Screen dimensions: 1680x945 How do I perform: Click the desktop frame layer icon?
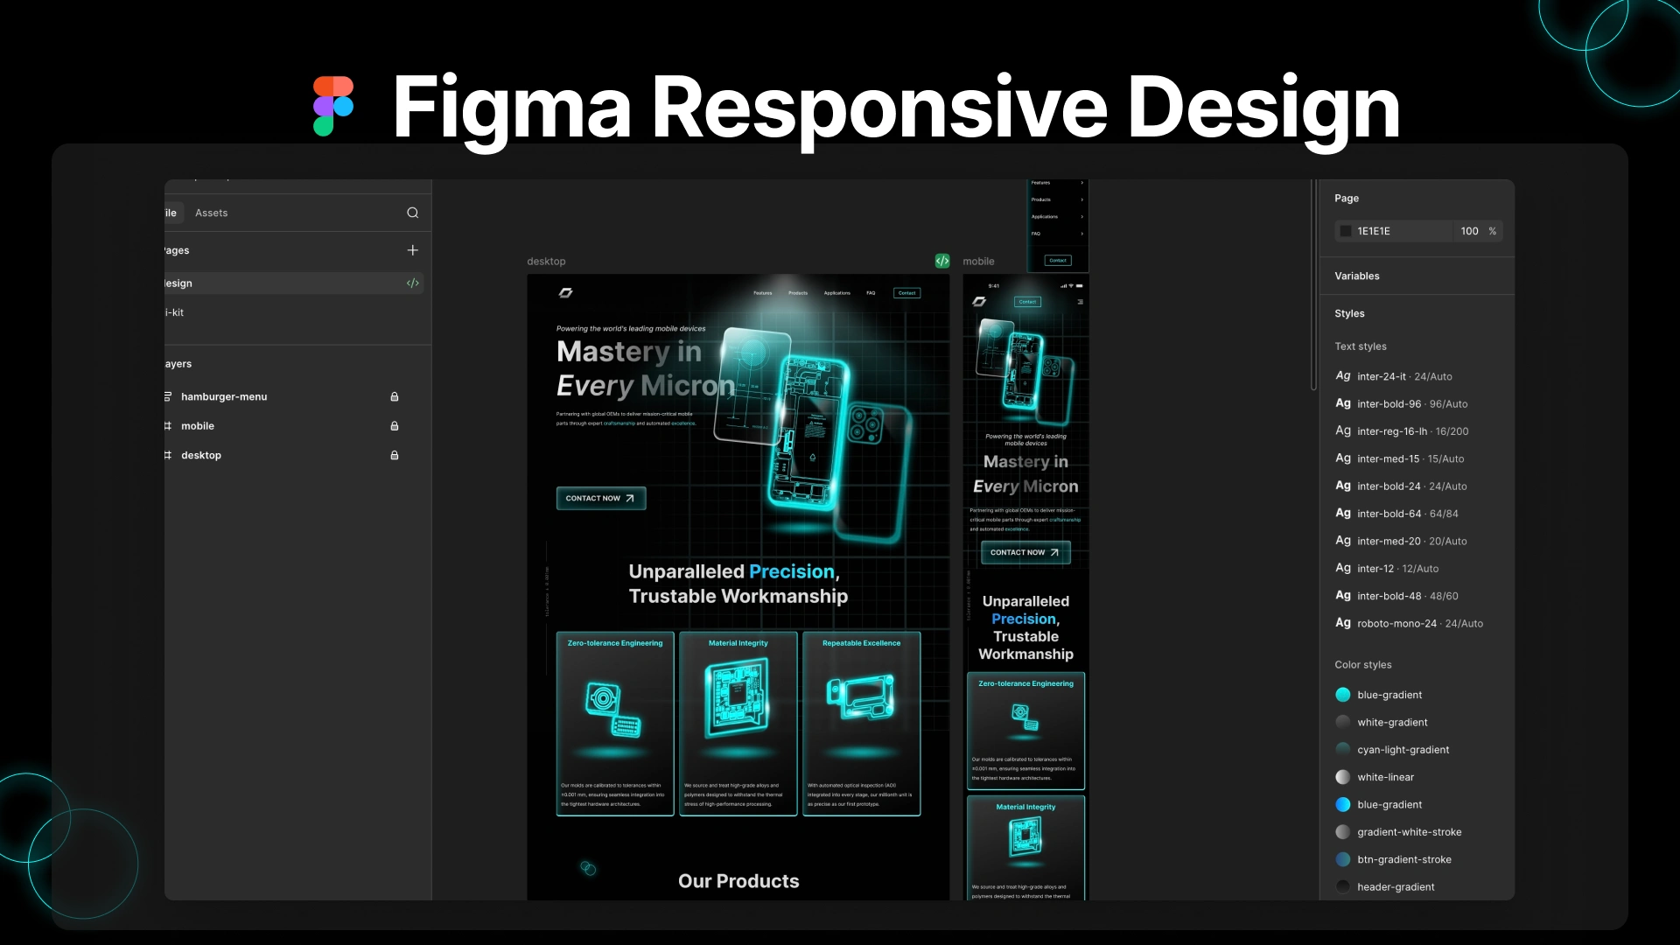tap(168, 455)
